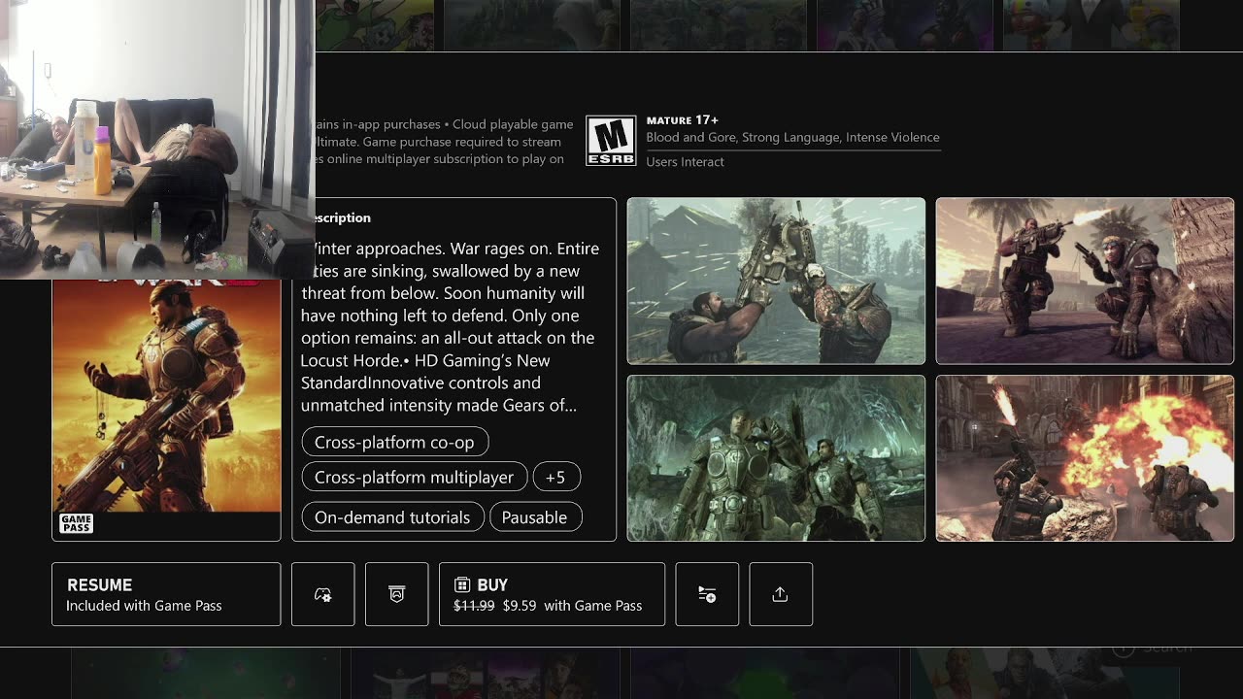The image size is (1243, 699).
Task: Click the store cart icon beside BUY
Action: tap(462, 584)
